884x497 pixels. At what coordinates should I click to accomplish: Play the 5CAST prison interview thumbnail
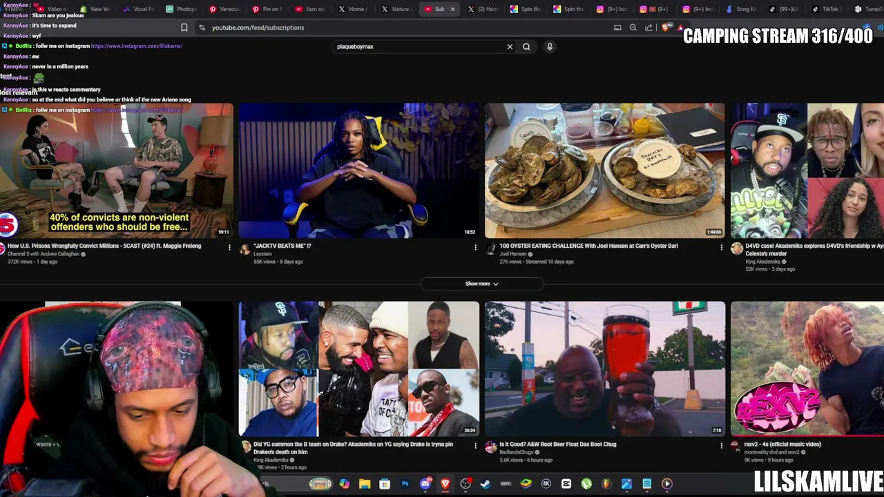click(116, 170)
